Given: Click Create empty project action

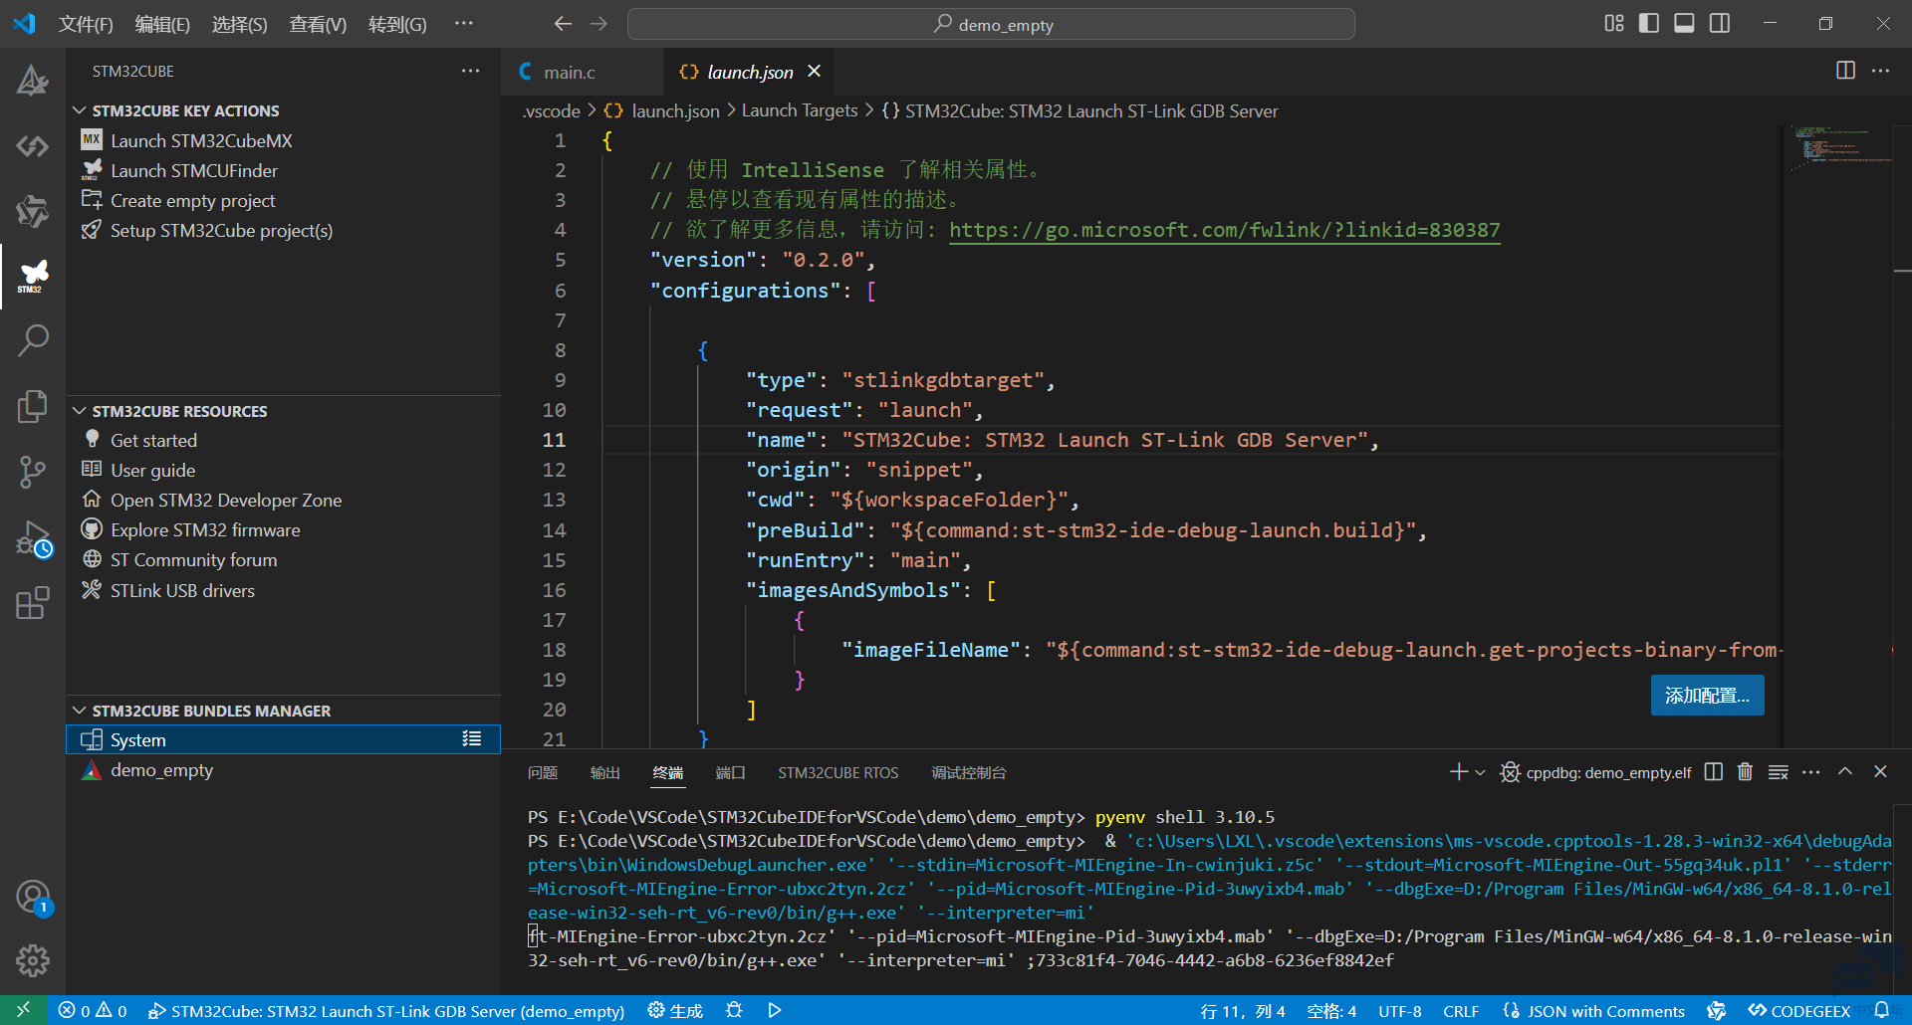Looking at the screenshot, I should click(x=192, y=200).
